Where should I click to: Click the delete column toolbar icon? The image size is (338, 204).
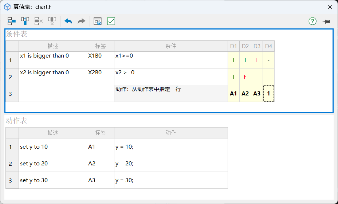tap(52, 21)
